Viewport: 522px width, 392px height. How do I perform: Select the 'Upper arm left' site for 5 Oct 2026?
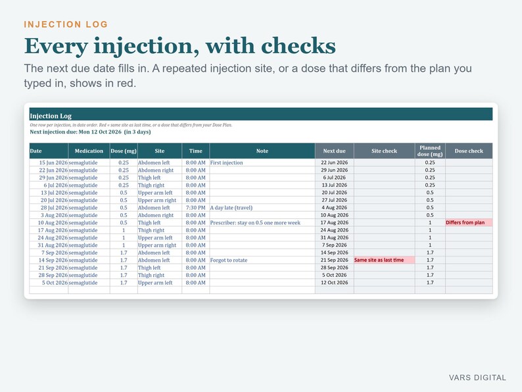[x=160, y=282]
